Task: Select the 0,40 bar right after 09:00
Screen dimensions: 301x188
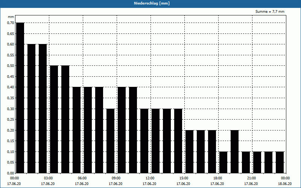Action: 122,130
